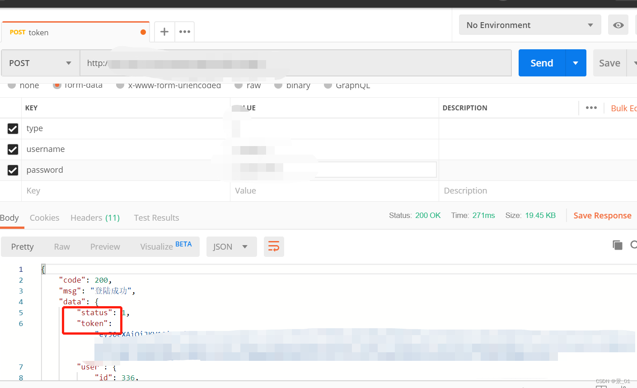The image size is (637, 388).
Task: Open params table three-dots options
Action: (591, 108)
